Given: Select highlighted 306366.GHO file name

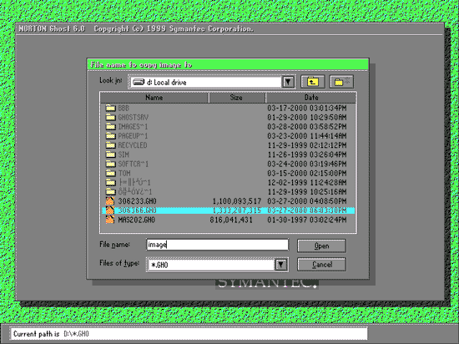Looking at the screenshot, I should 137,210.
